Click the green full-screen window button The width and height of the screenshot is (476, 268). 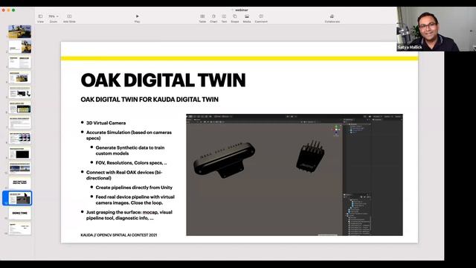point(13,10)
